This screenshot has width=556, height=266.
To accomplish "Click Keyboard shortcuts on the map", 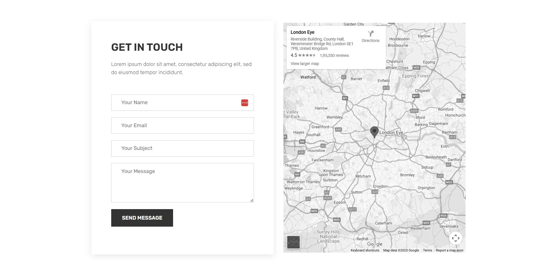I will pos(365,250).
